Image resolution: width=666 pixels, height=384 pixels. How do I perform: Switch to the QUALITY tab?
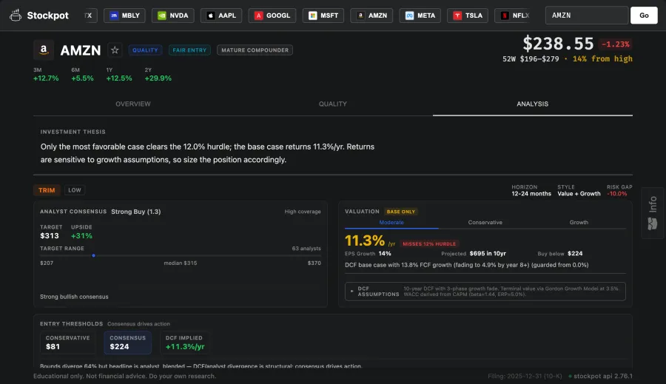333,104
